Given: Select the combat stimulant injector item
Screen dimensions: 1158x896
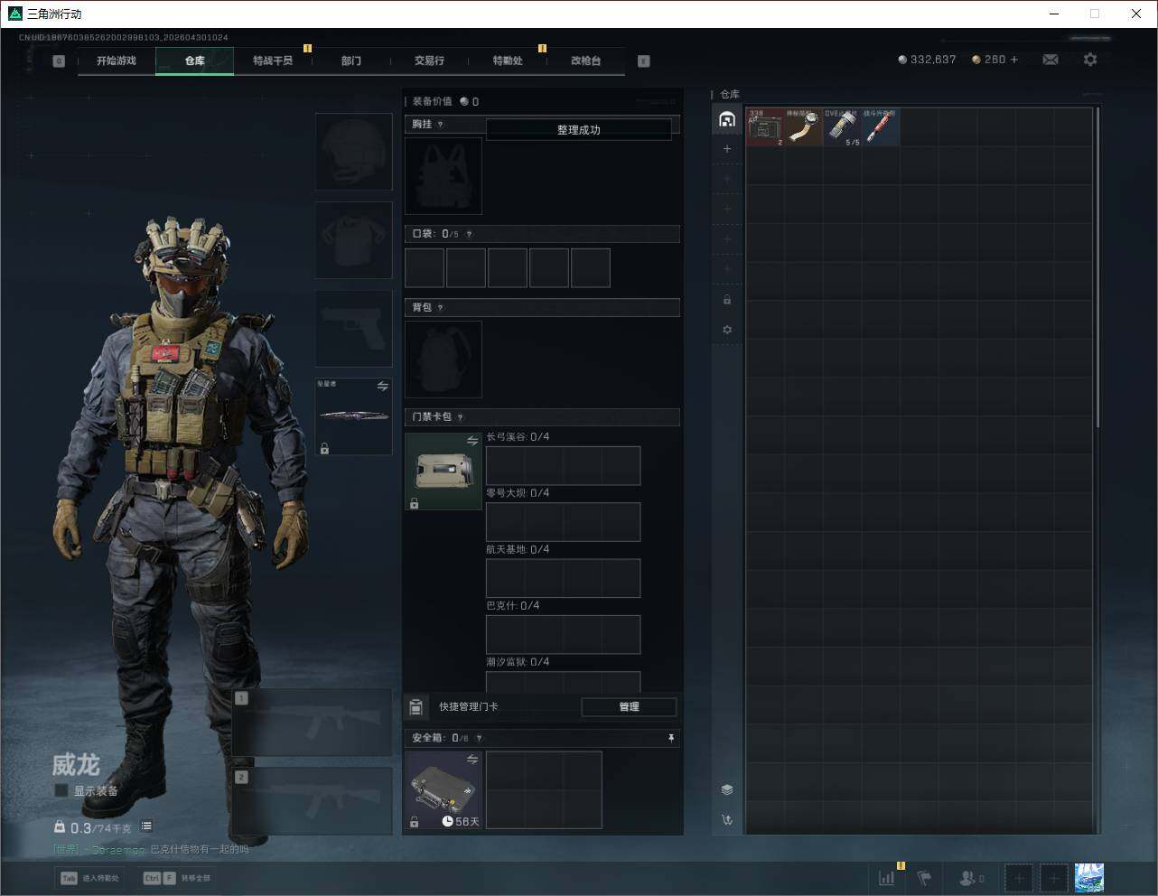Looking at the screenshot, I should 881,127.
